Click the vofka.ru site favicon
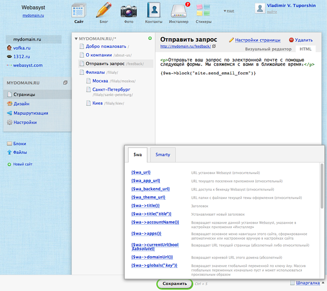This screenshot has height=291, width=327. coord(9,48)
